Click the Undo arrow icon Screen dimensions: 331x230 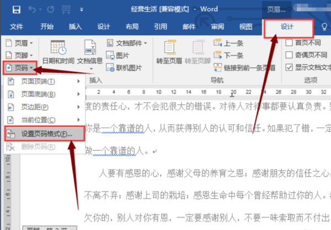(33, 9)
